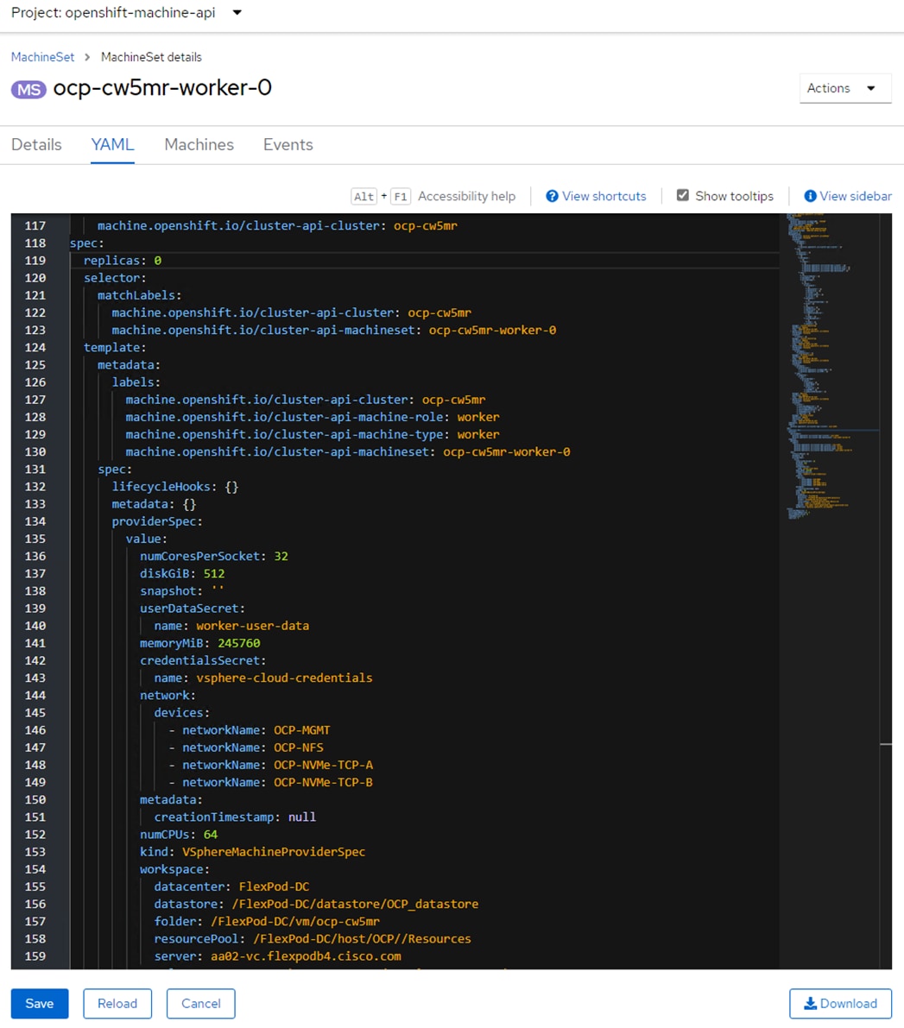The image size is (904, 1028).
Task: Click the download arrow icon
Action: click(x=810, y=1004)
